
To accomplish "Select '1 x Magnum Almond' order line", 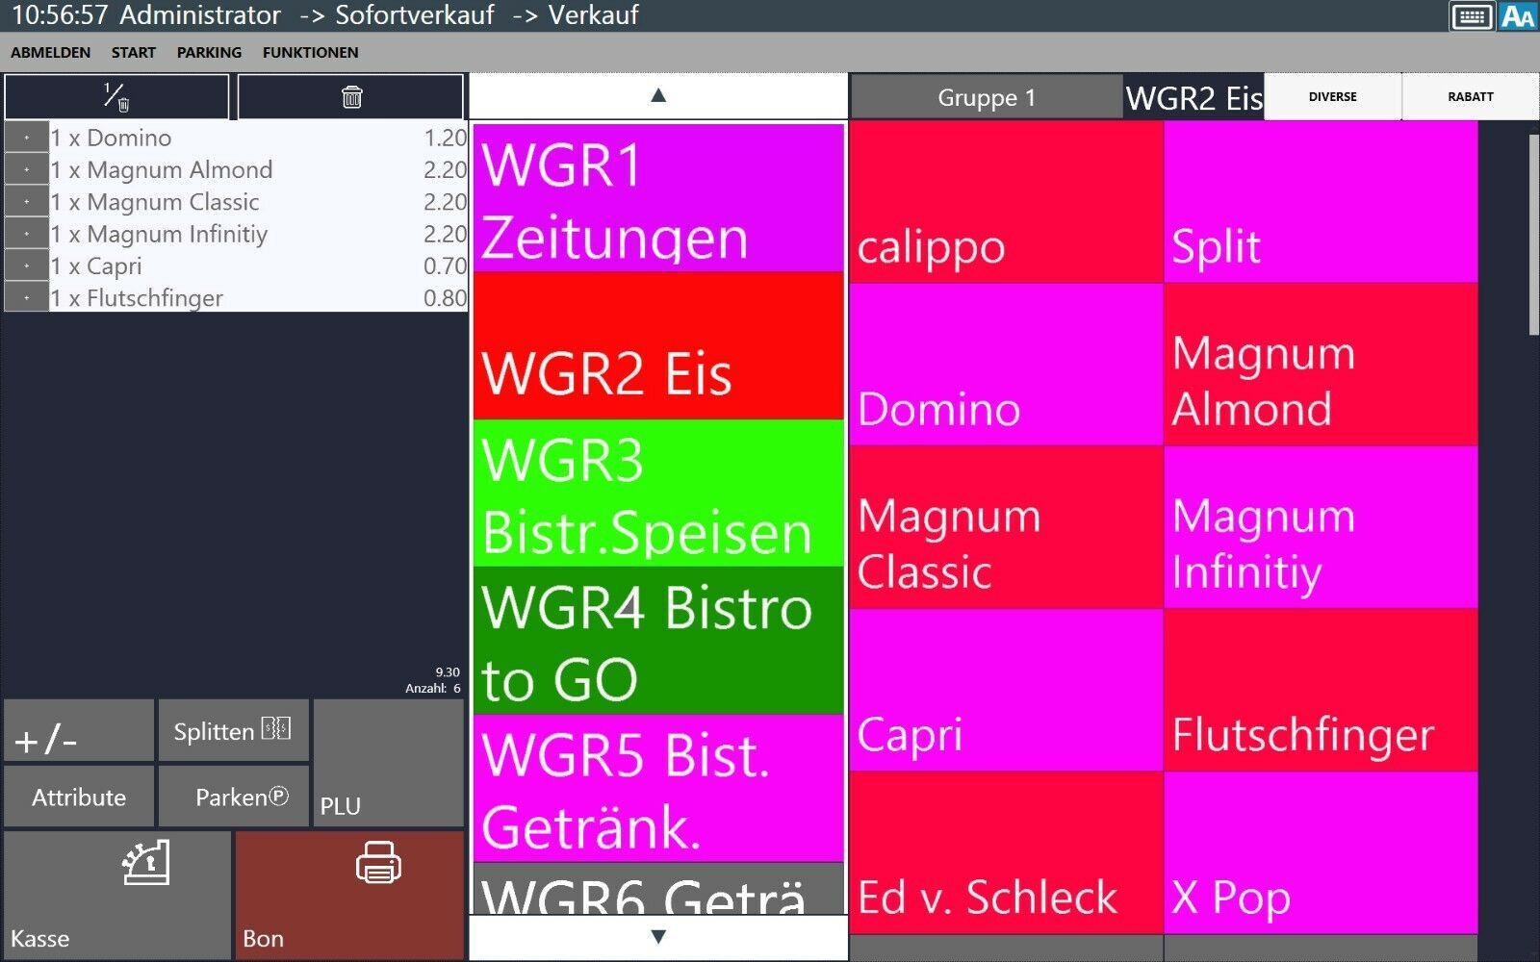I will (258, 169).
